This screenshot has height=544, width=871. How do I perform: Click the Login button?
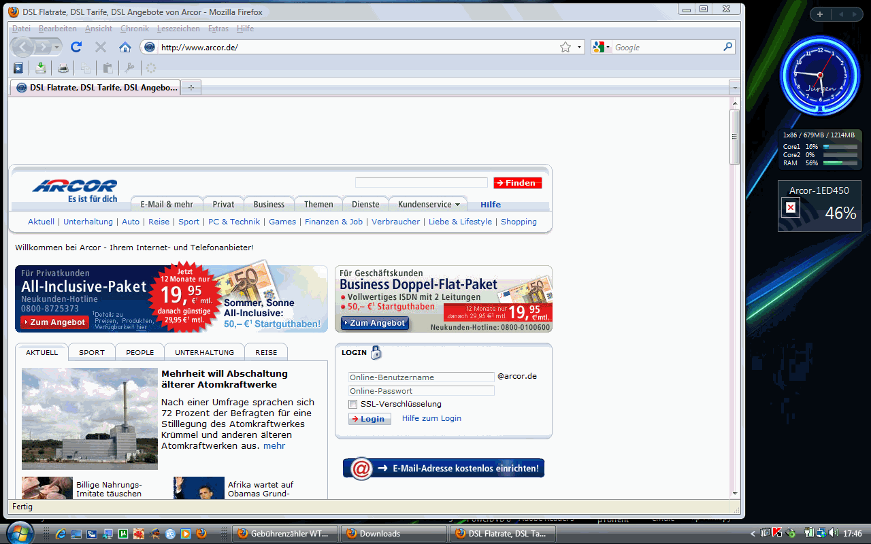coord(369,419)
